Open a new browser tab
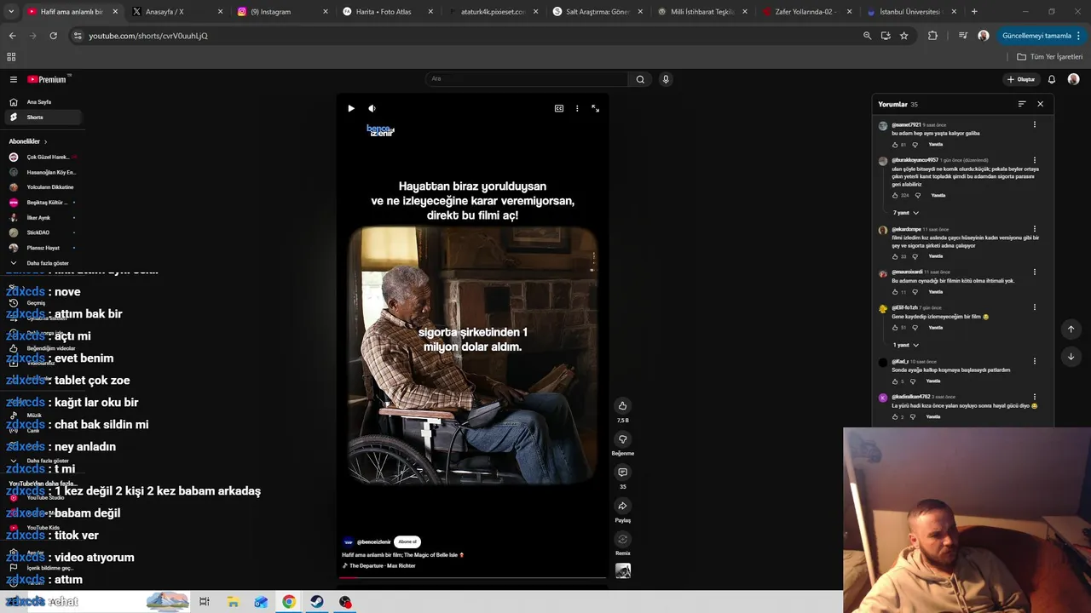This screenshot has height=613, width=1091. point(974,12)
